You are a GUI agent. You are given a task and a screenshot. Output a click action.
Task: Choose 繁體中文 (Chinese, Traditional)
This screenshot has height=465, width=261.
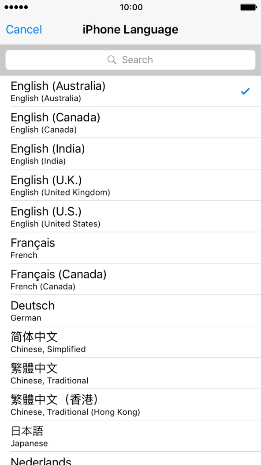pyautogui.click(x=130, y=373)
